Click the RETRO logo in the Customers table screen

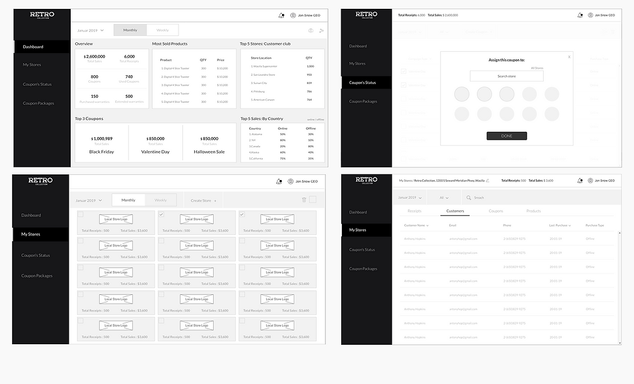click(367, 181)
